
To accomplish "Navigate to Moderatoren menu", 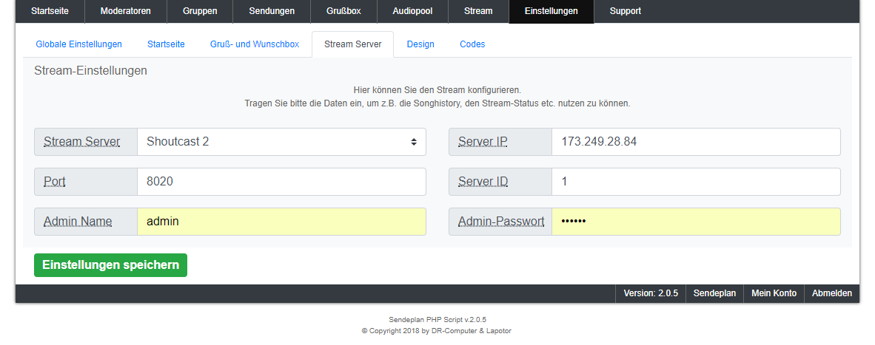I will tap(125, 11).
